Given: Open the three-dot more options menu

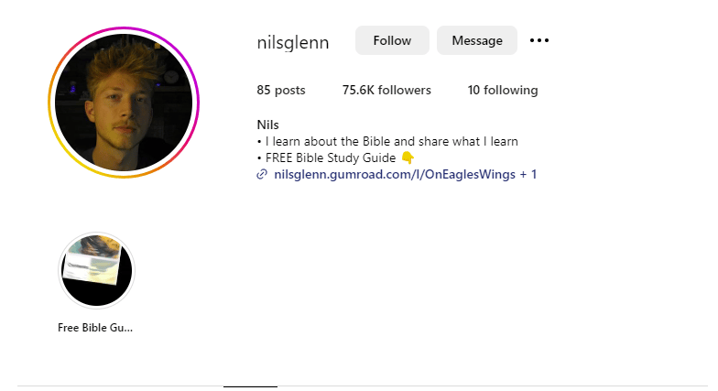Looking at the screenshot, I should click(538, 40).
